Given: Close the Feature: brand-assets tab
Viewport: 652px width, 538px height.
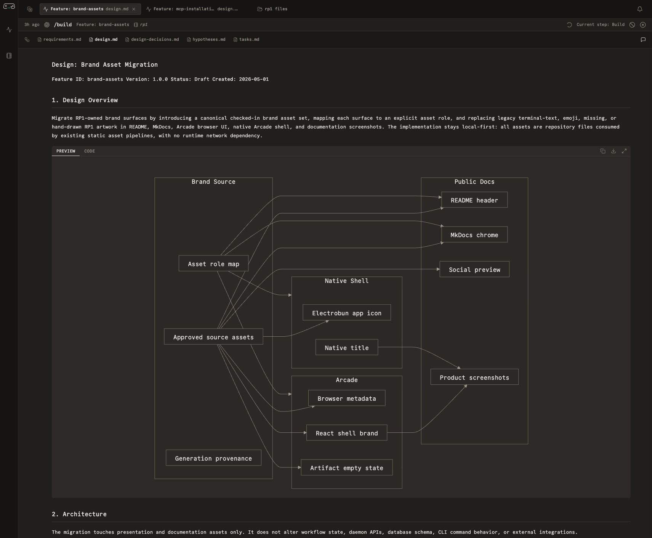Looking at the screenshot, I should pyautogui.click(x=134, y=9).
